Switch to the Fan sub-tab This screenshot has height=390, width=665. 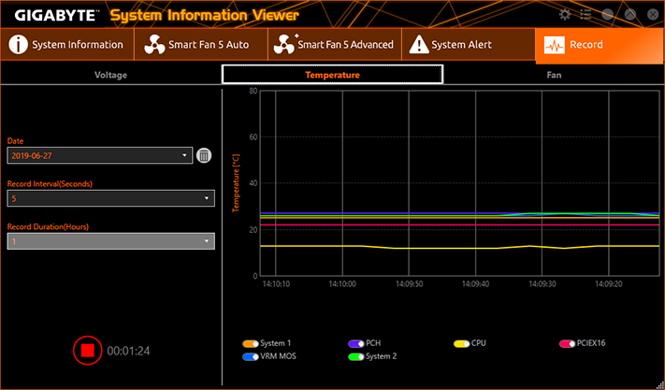click(554, 75)
